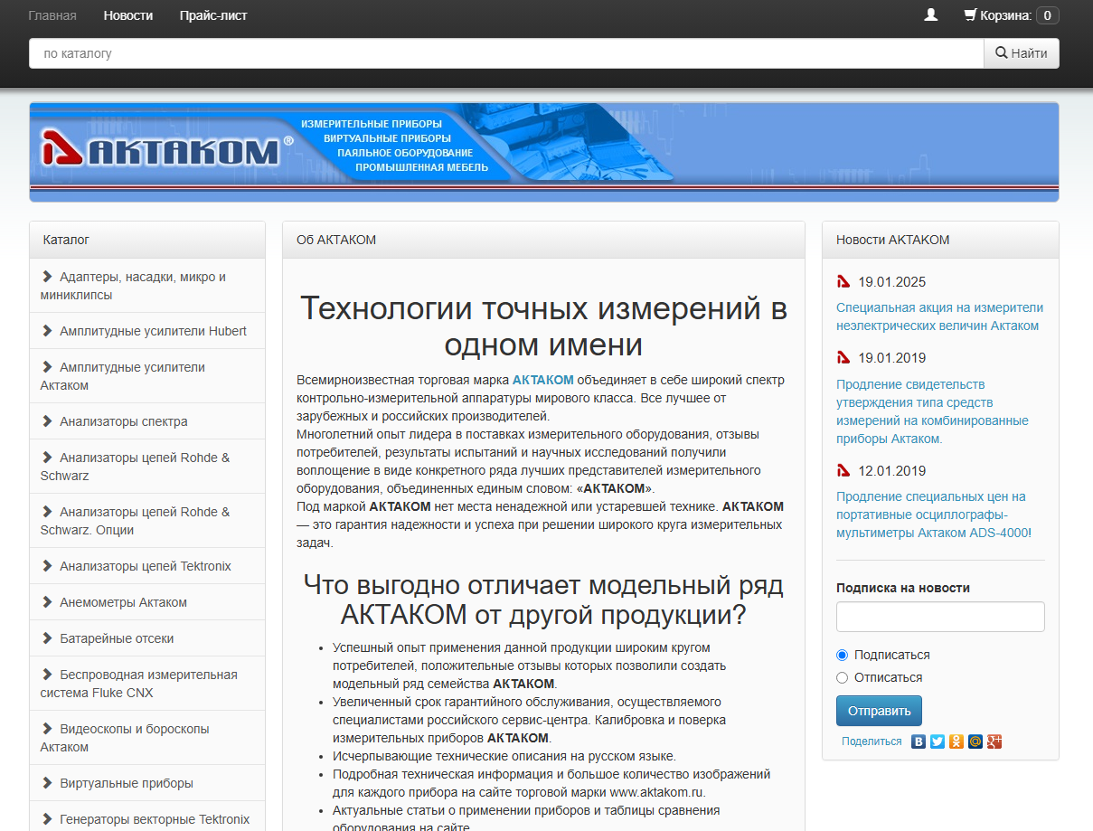1093x831 pixels.
Task: Expand Амплитудные усилители Актаком category
Action: coord(147,376)
